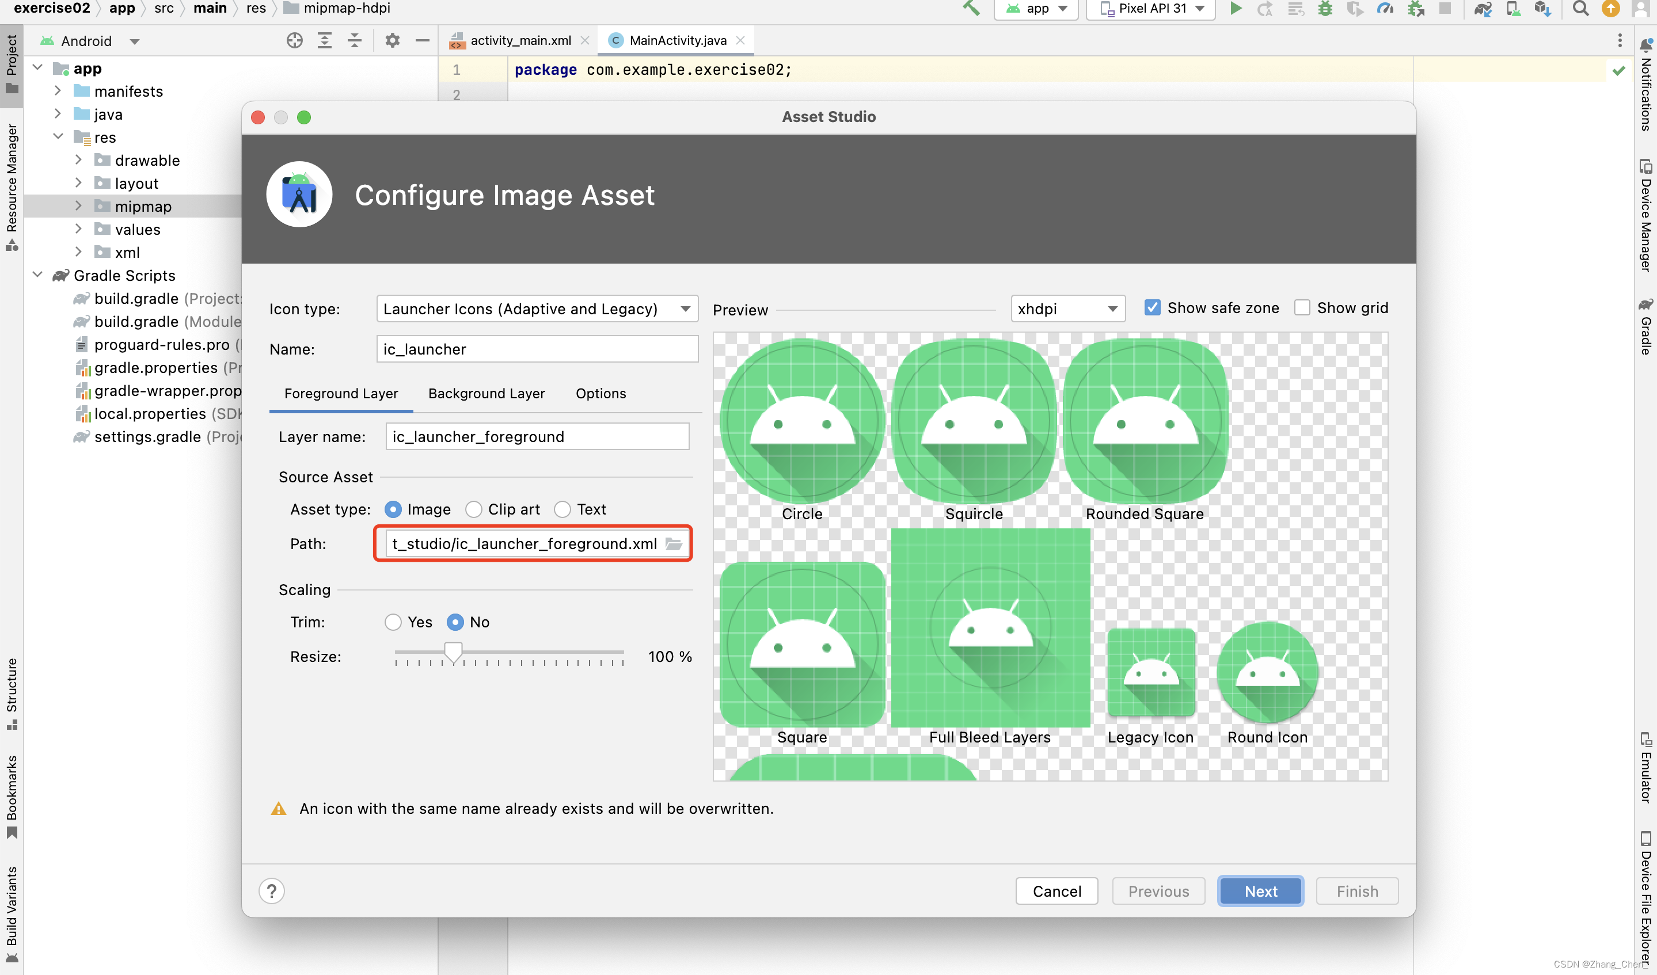Click the Collapse All icon in Project panel
The image size is (1657, 975).
click(x=355, y=41)
